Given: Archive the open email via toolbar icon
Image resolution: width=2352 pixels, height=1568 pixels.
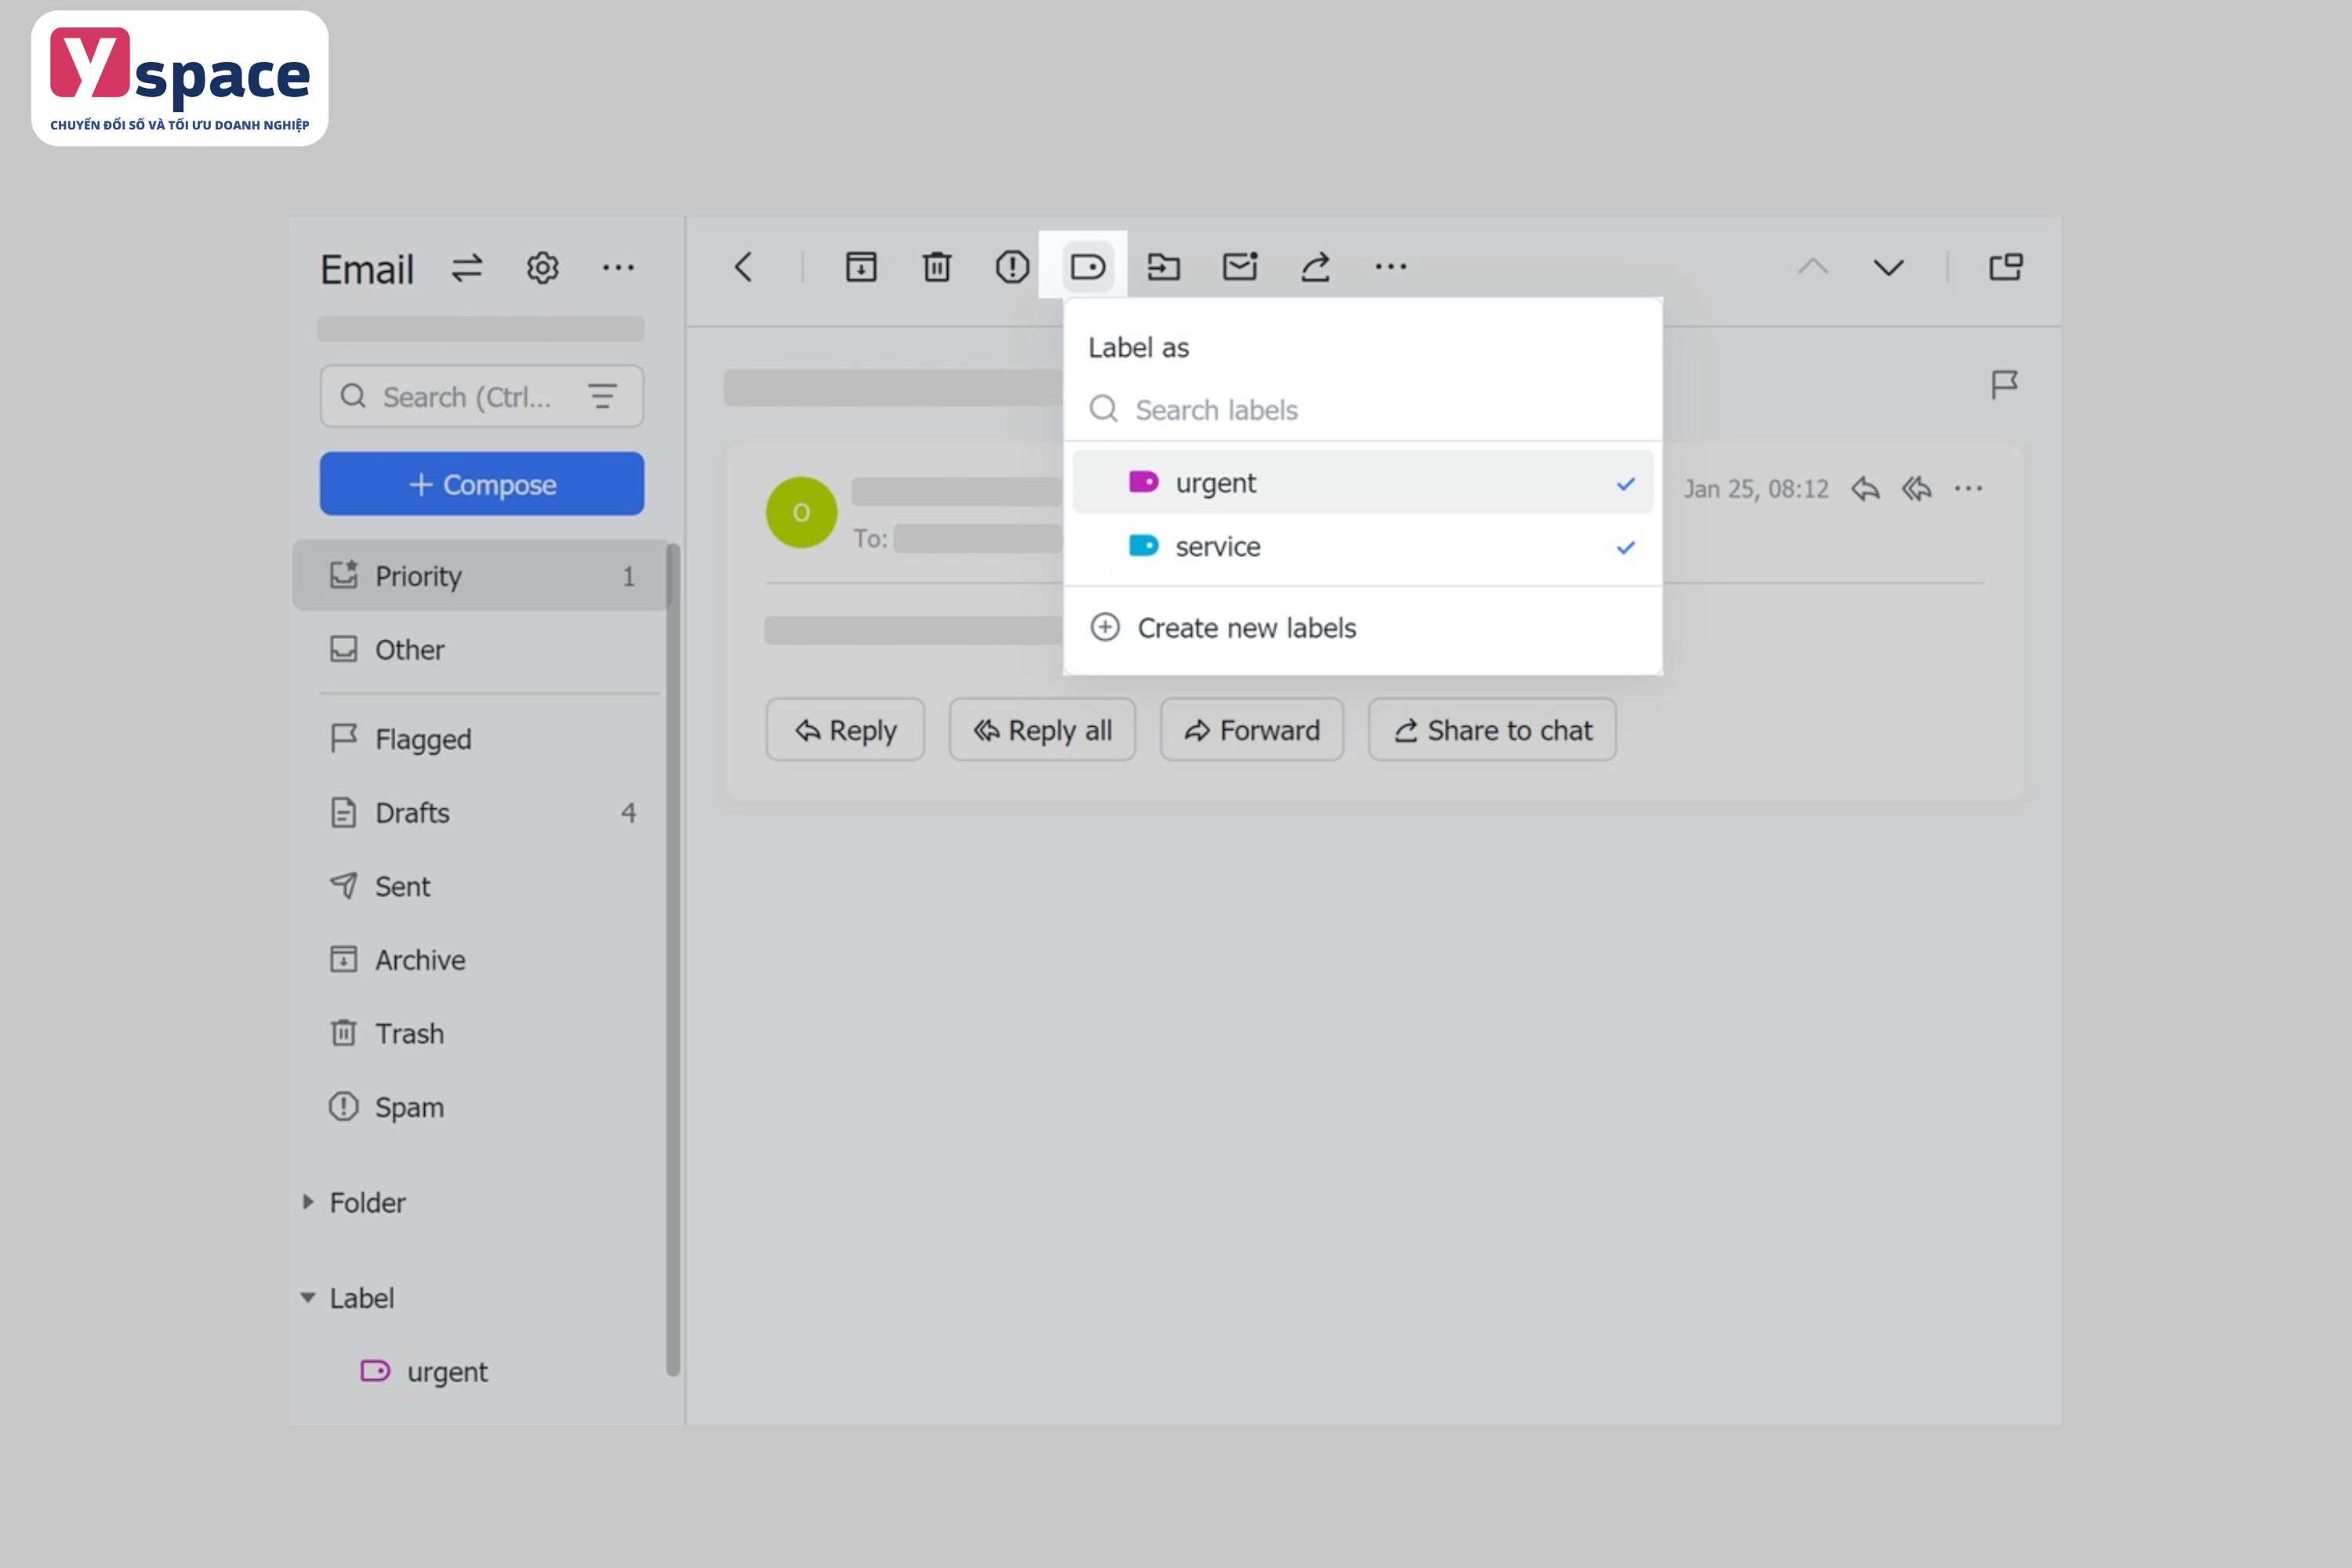Looking at the screenshot, I should tap(861, 267).
